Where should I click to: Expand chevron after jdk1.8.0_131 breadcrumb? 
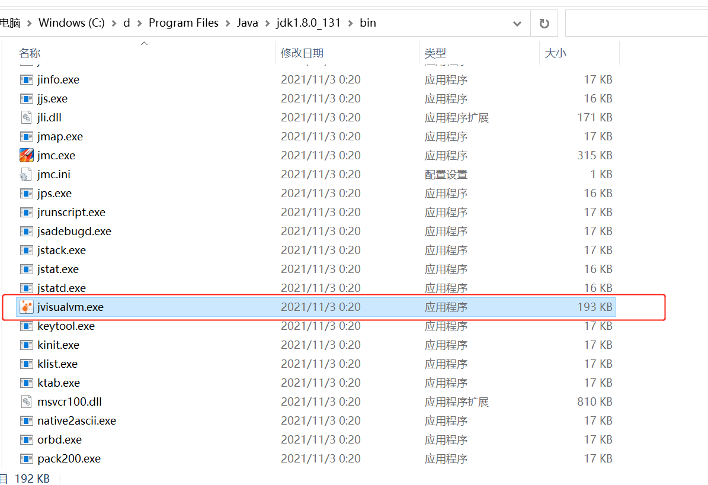(x=350, y=23)
